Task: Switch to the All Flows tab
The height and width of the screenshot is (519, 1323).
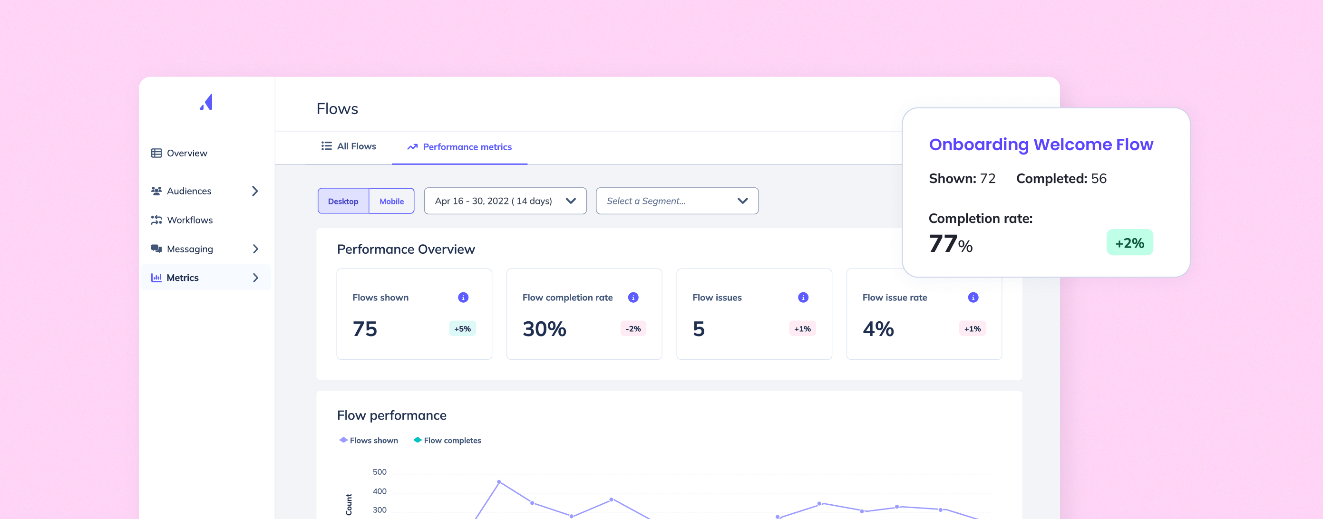Action: pyautogui.click(x=349, y=146)
